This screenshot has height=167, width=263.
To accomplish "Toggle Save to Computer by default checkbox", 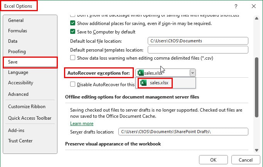I will [72, 32].
